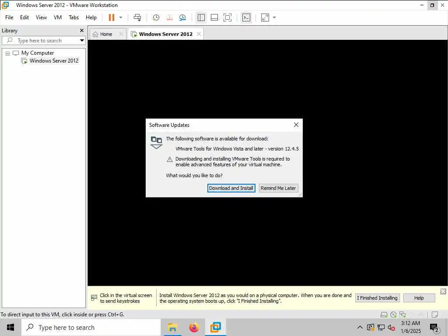Open File Explorer from the taskbar
The width and height of the screenshot is (448, 336).
pyautogui.click(x=172, y=327)
